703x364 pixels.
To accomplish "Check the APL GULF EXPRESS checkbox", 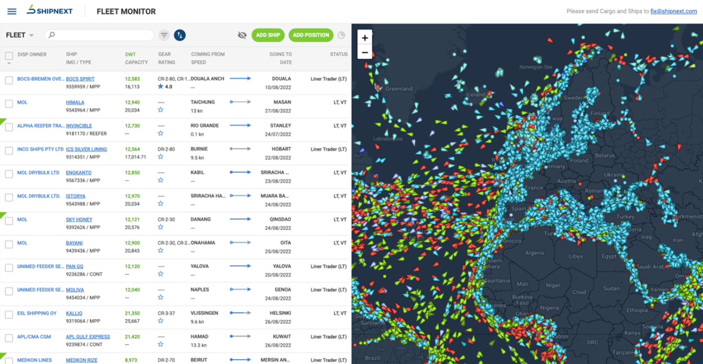I will (x=9, y=338).
